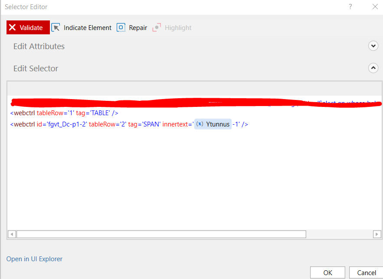
Task: Click the horizontal scrollbar right arrow
Action: click(377, 234)
